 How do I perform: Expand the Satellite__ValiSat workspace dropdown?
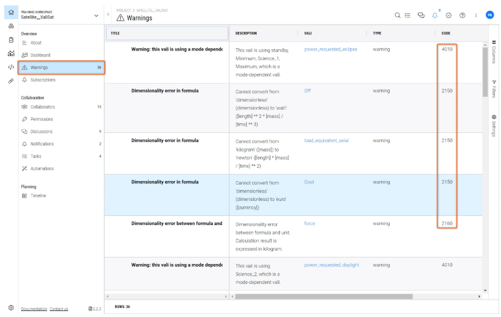pyautogui.click(x=96, y=15)
